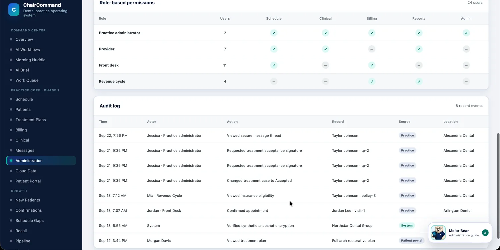Click Front desk Clinical dash indicator
This screenshot has height=250, width=500.
(325, 65)
